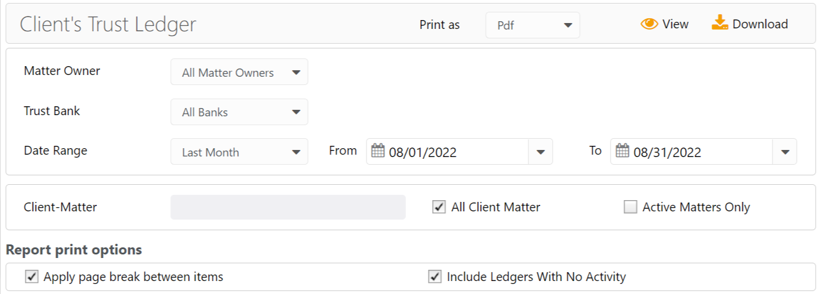
Task: Uncheck the All Client Matter checkbox
Action: pyautogui.click(x=439, y=207)
